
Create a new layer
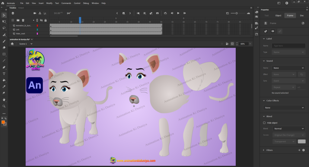13,20
